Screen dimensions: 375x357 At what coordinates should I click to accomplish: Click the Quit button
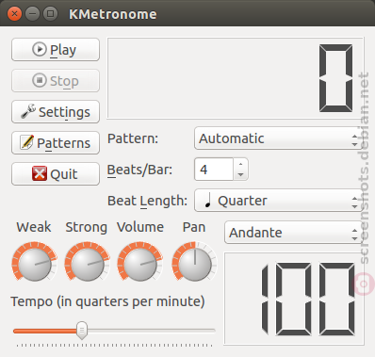coord(56,173)
